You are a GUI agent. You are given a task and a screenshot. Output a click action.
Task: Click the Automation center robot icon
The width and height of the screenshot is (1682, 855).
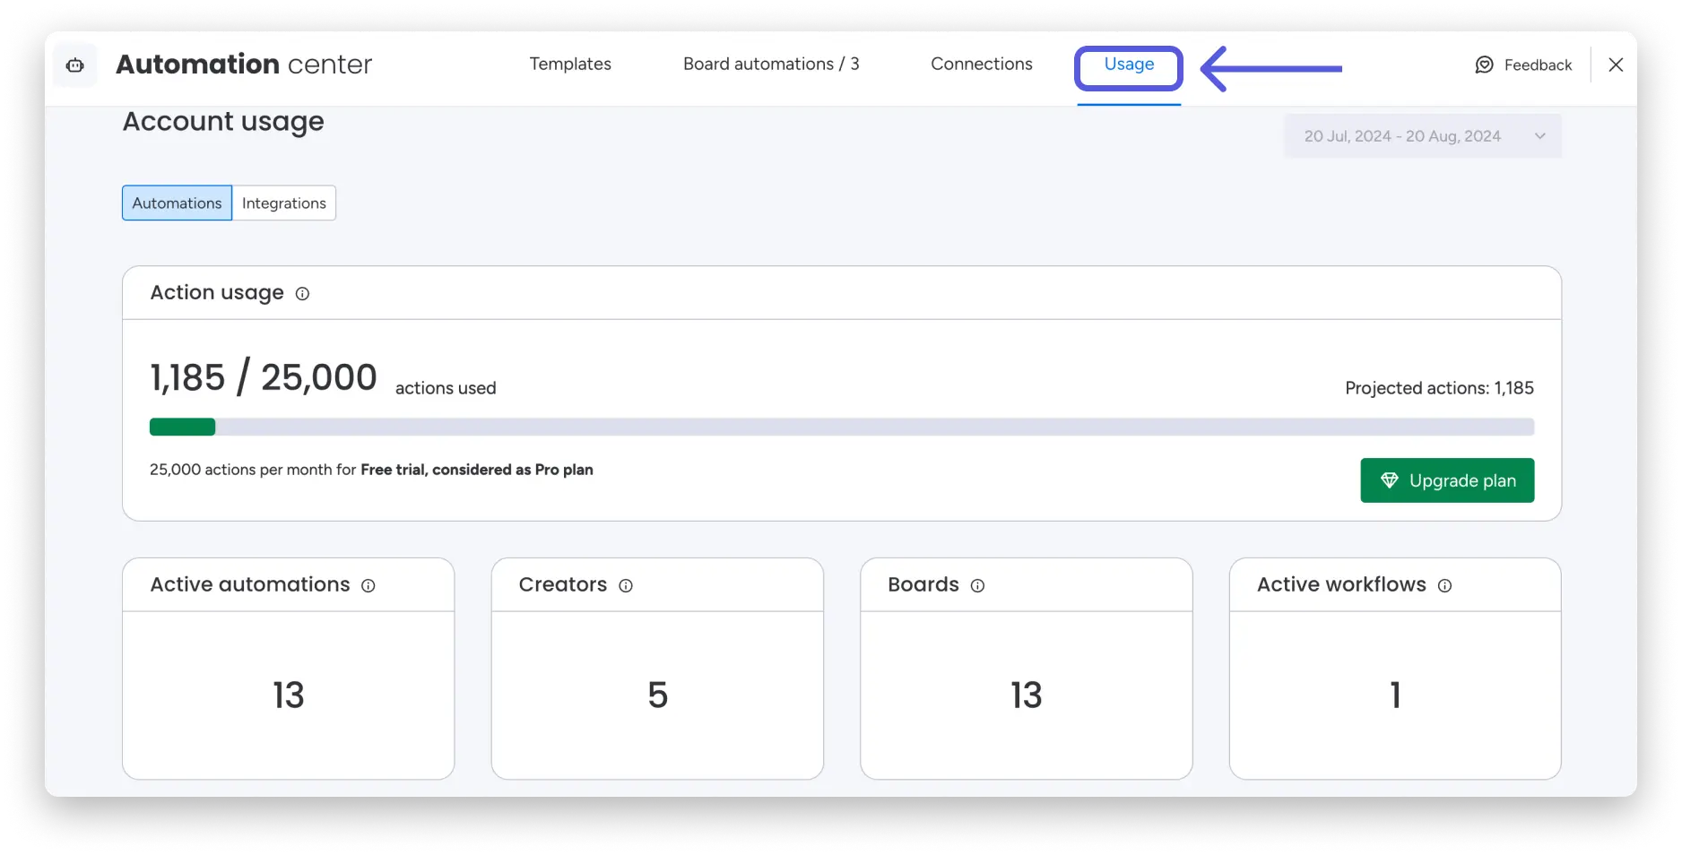tap(75, 65)
